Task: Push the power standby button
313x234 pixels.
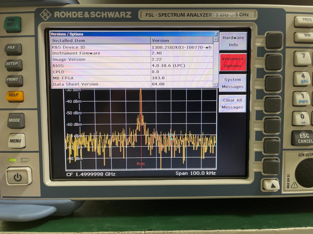Action: [x=19, y=176]
